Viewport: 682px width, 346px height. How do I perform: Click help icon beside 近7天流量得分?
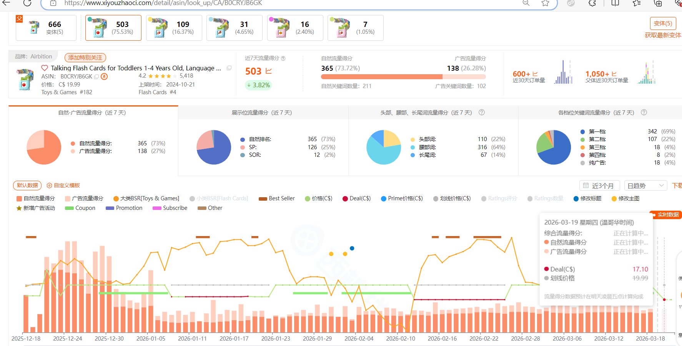point(283,58)
